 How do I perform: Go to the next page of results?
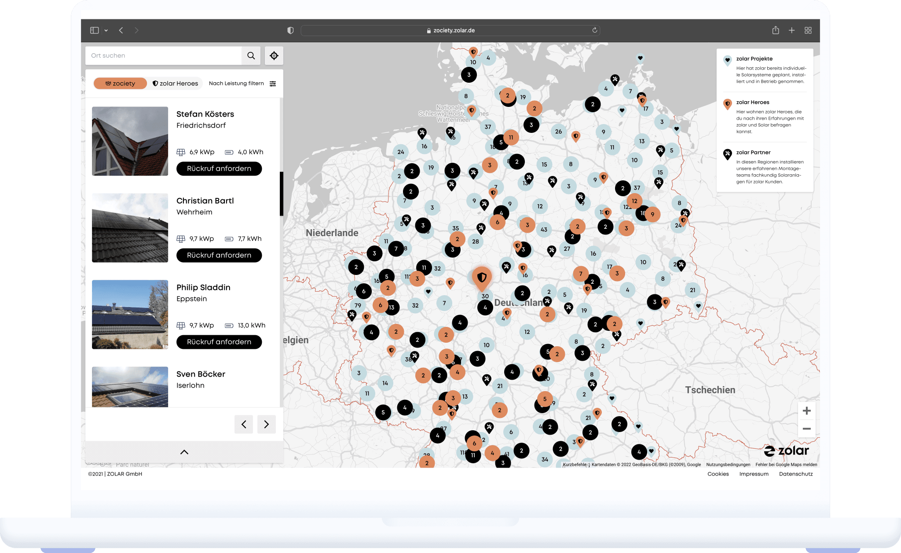click(x=267, y=424)
